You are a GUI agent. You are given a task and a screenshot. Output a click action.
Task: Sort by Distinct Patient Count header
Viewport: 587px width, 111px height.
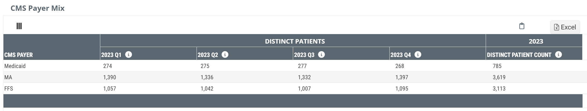pos(519,55)
